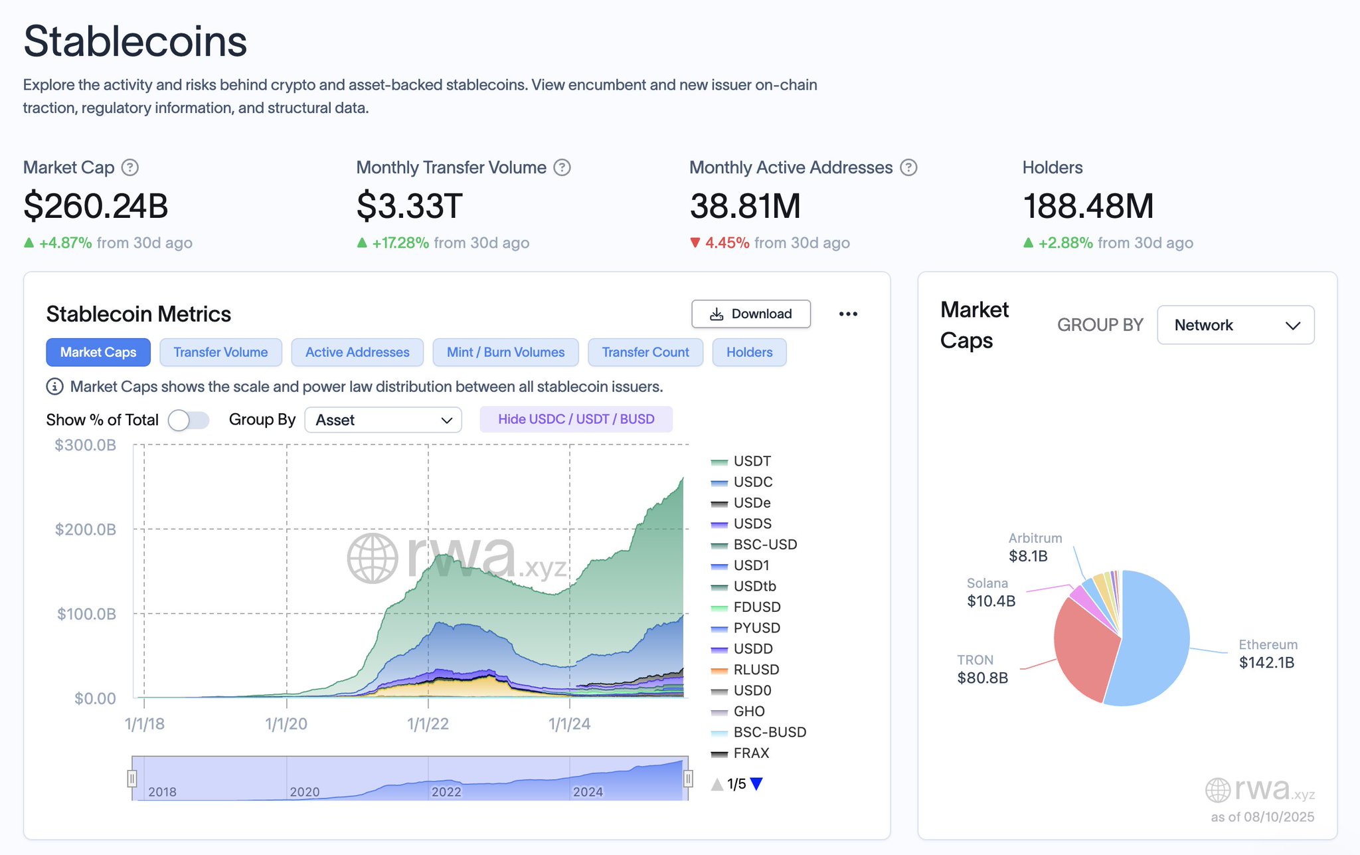
Task: Select the Market Caps tab
Action: tap(98, 352)
